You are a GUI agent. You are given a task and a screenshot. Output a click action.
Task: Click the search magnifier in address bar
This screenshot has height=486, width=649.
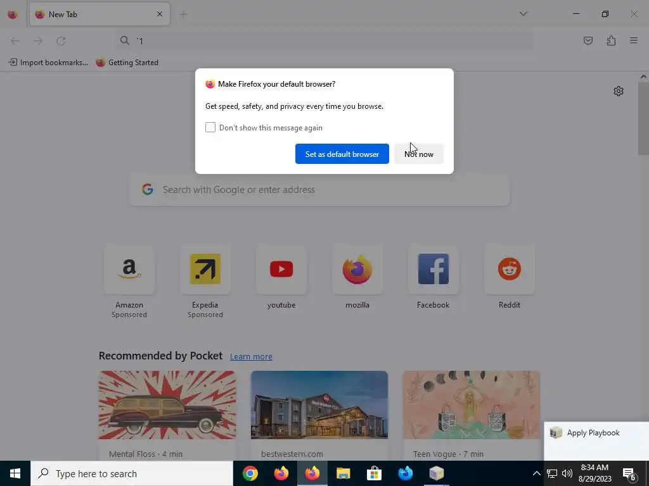(125, 40)
